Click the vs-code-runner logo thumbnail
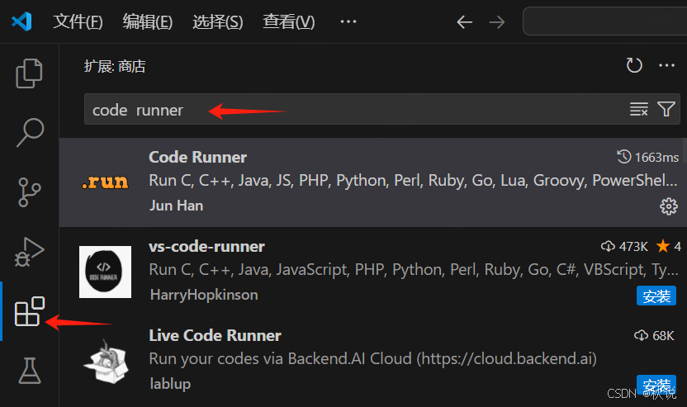Screen dimensions: 687x407 pyautogui.click(x=105, y=272)
